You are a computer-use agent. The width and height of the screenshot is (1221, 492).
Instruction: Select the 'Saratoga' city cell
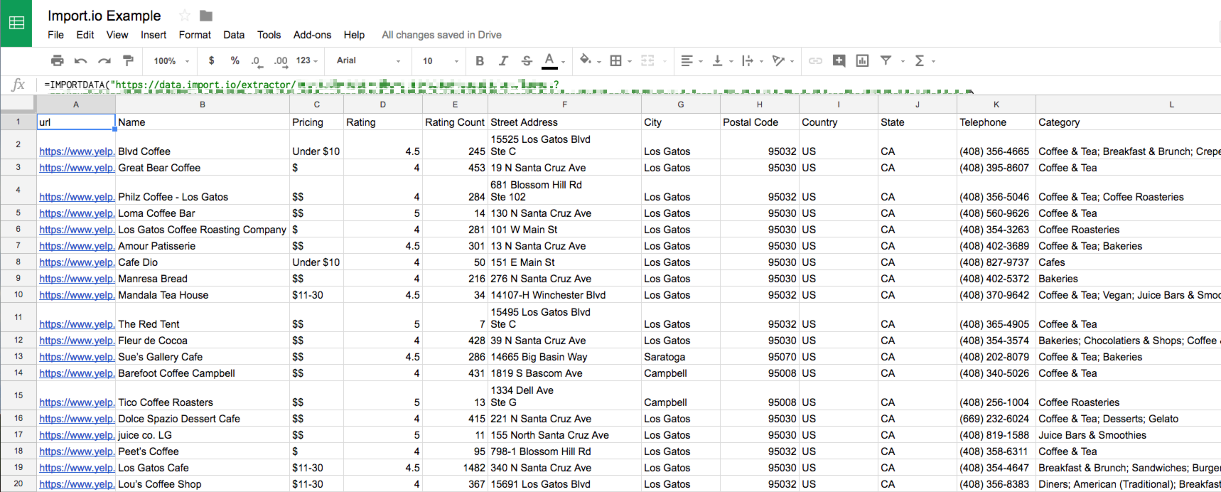(681, 357)
